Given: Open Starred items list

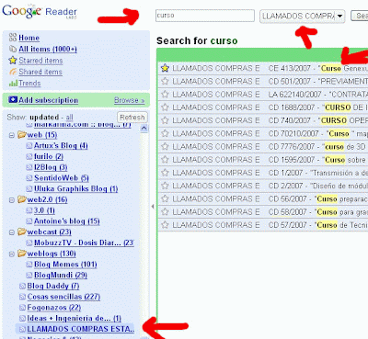Looking at the screenshot, I should pyautogui.click(x=40, y=61).
